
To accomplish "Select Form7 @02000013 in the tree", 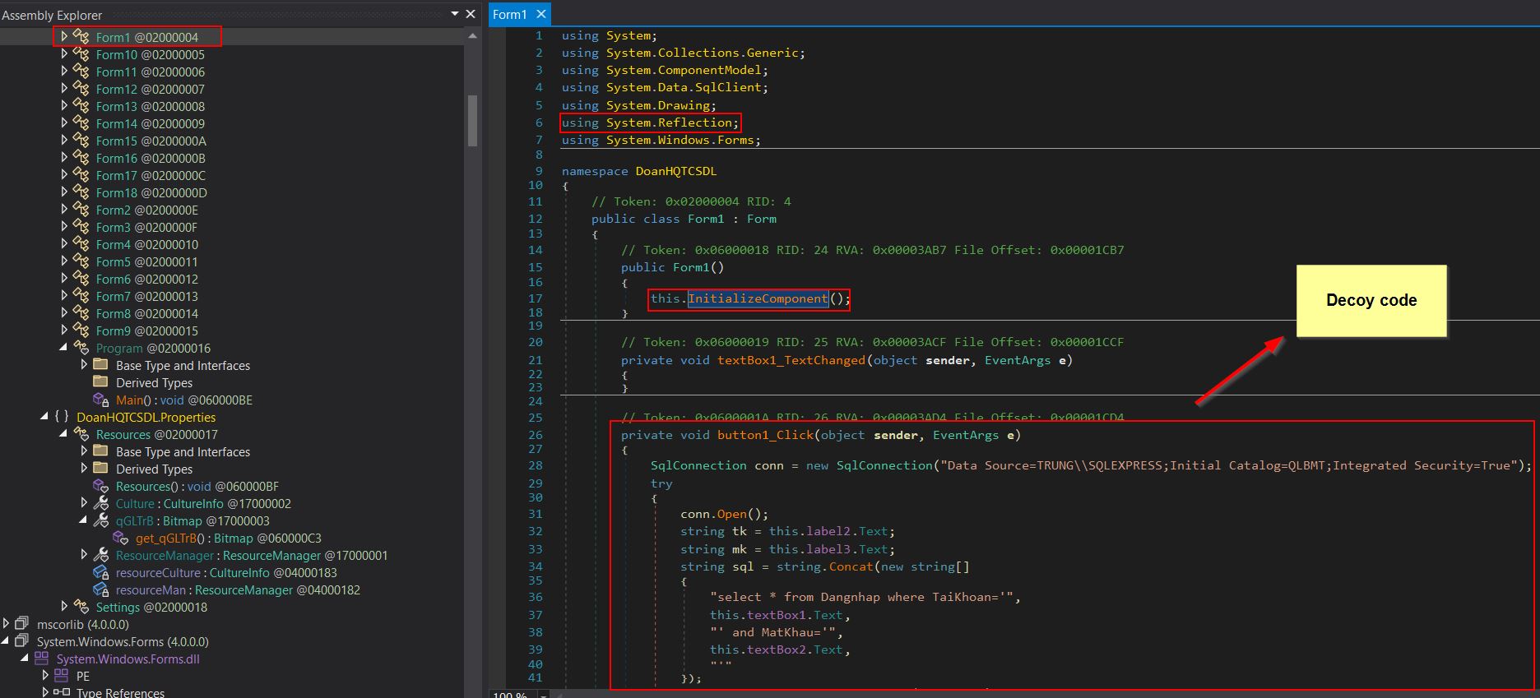I will pos(146,296).
